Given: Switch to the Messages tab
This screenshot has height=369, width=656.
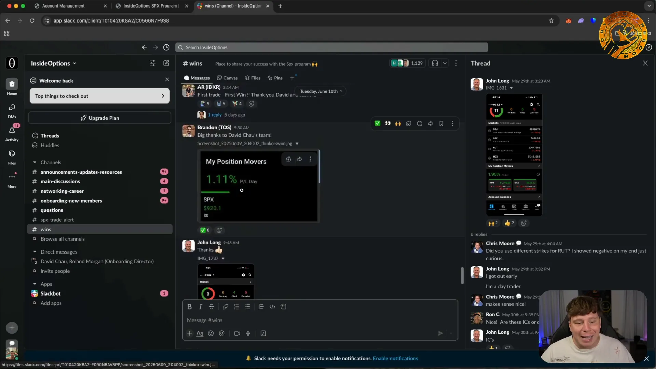Looking at the screenshot, I should point(197,78).
